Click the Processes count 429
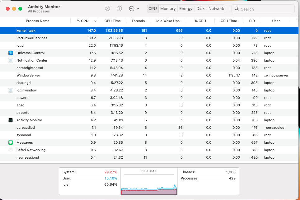This screenshot has width=300, height=200. point(232,178)
